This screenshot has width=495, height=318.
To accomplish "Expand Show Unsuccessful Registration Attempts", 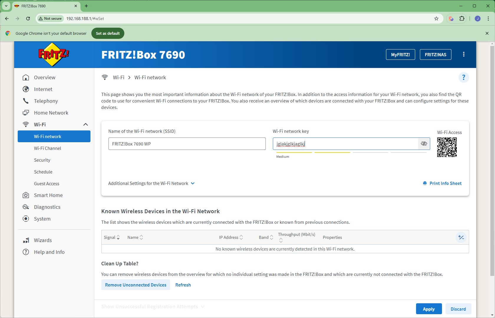I will point(153,307).
